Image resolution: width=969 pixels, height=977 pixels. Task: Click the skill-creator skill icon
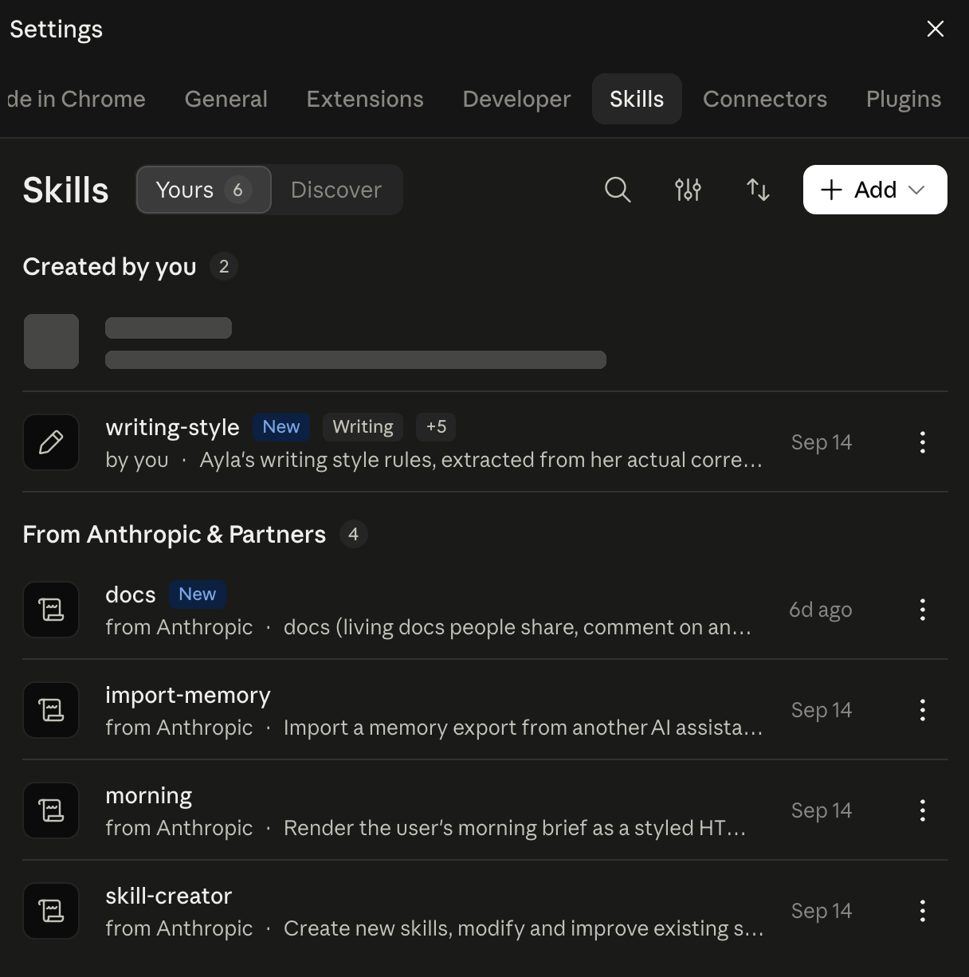coord(51,911)
